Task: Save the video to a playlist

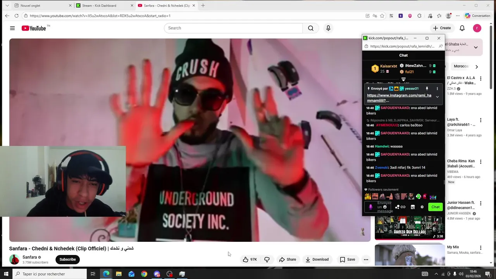Action: 347,260
